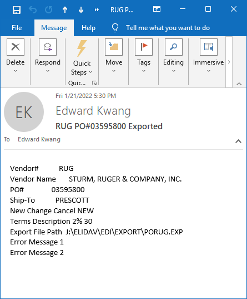Toggle the ribbon display options button
247x299 pixels.
point(157,9)
